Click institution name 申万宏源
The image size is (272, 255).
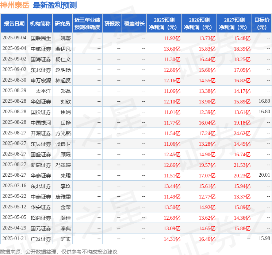click(41, 81)
